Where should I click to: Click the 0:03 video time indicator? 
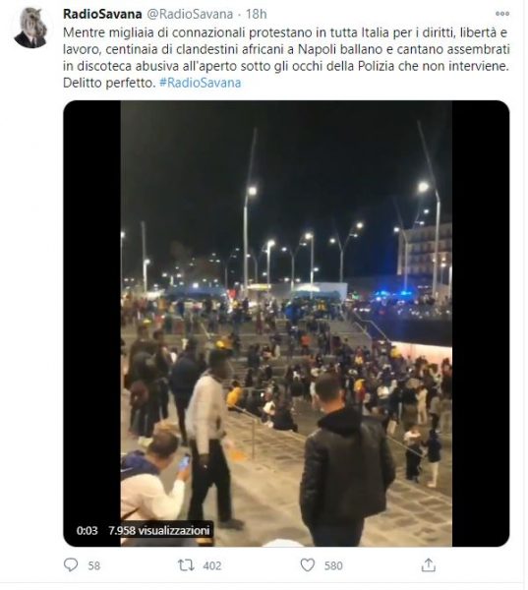[x=87, y=531]
